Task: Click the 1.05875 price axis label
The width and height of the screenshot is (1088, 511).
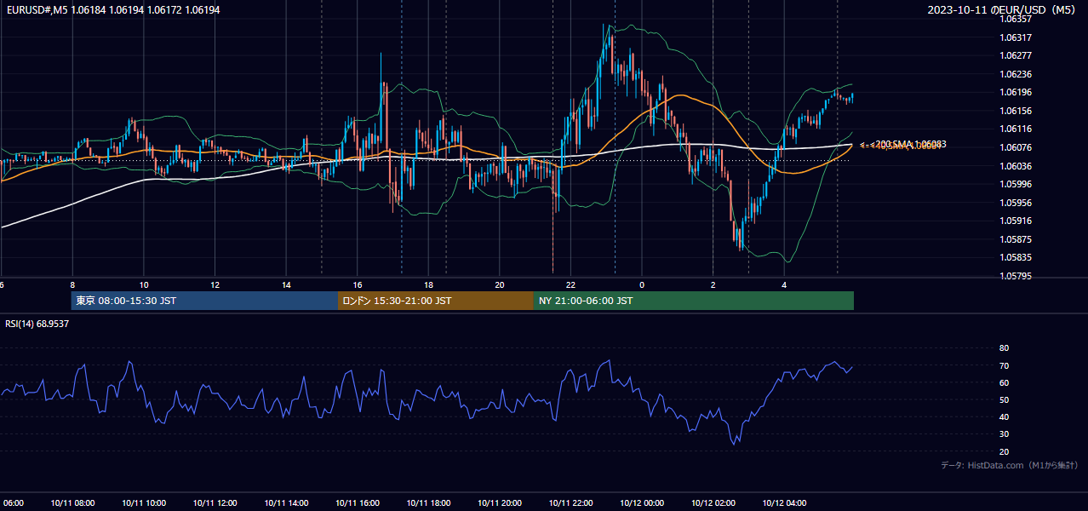Action: click(1015, 239)
